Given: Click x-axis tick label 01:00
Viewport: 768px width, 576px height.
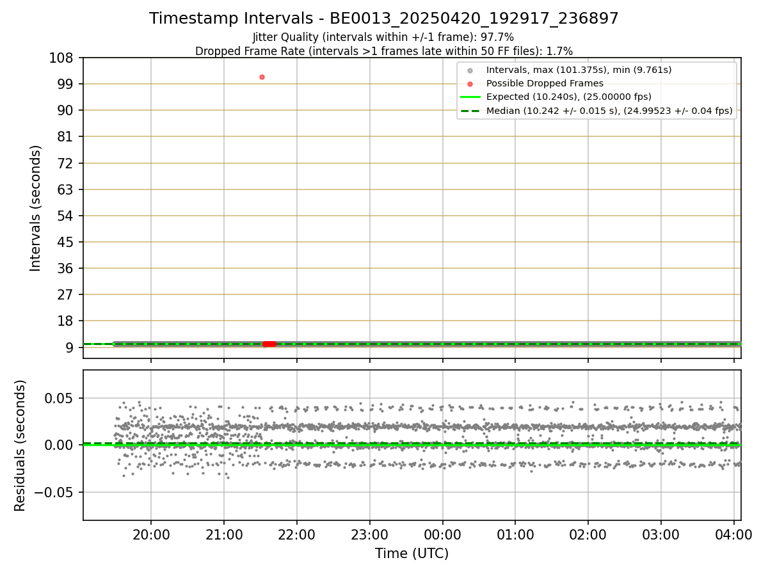Looking at the screenshot, I should tap(515, 534).
